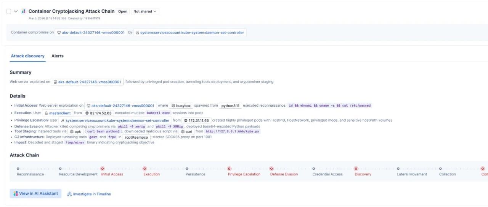Click the user icon in the header service account badge
488x207 pixels.
138,33
